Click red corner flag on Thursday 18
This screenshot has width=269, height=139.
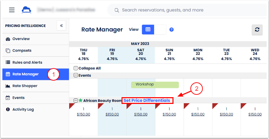[x=71, y=105]
